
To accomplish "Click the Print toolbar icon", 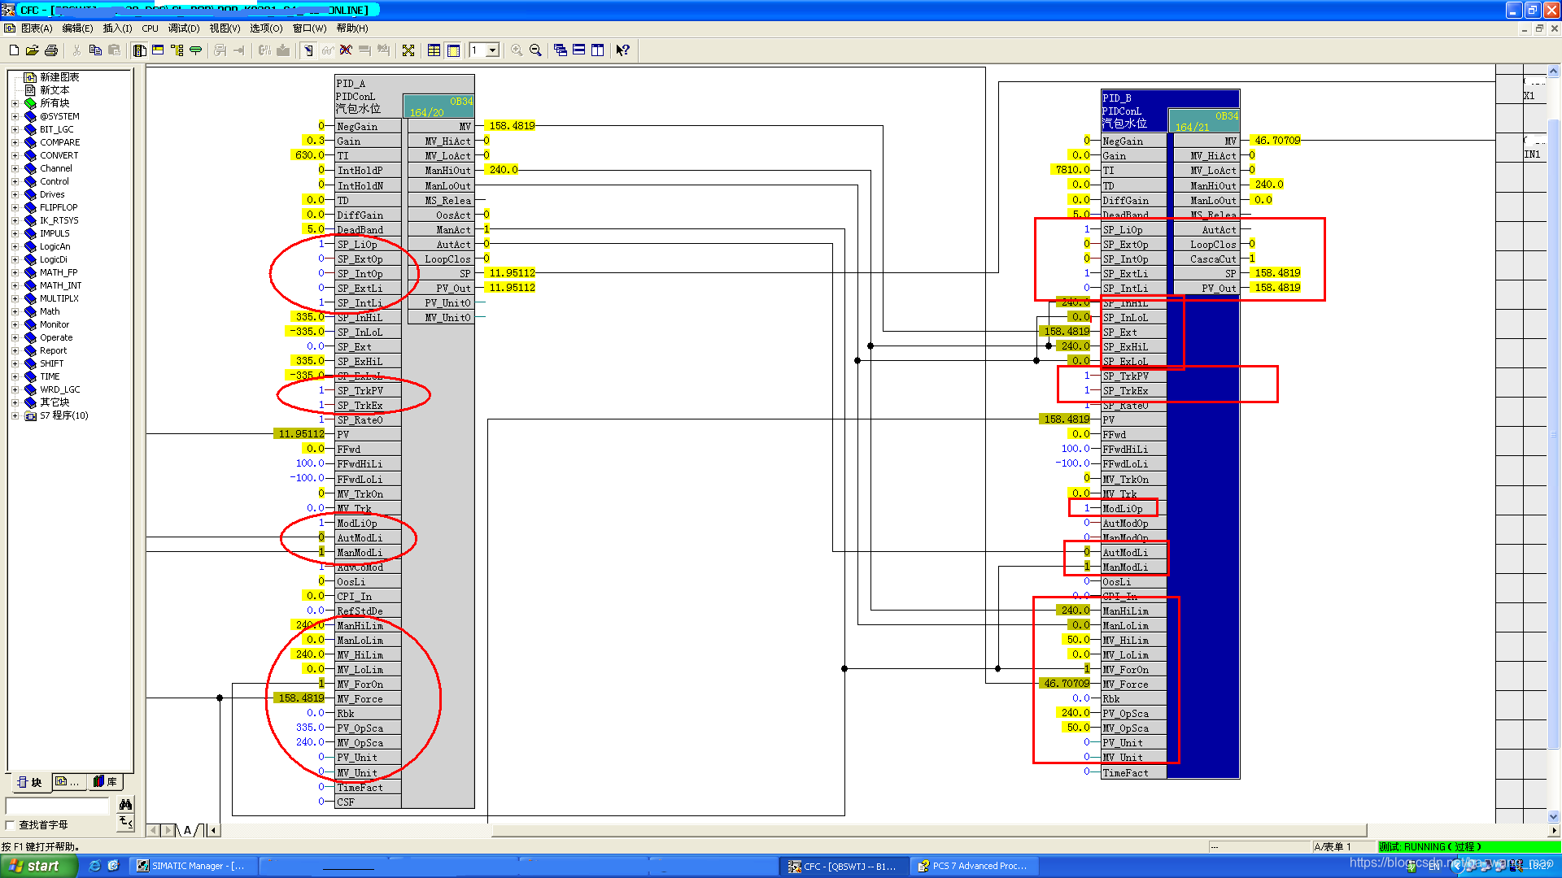I will coord(51,50).
